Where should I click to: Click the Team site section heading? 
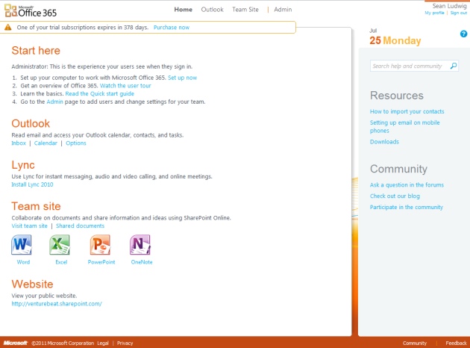(x=36, y=206)
